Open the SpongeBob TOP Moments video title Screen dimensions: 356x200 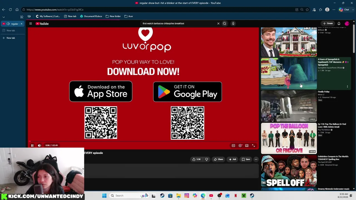[x=333, y=62]
